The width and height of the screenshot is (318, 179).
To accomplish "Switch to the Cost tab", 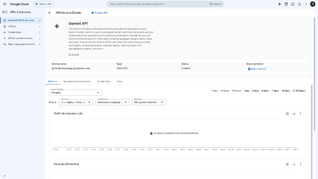I will pyautogui.click(x=120, y=81).
